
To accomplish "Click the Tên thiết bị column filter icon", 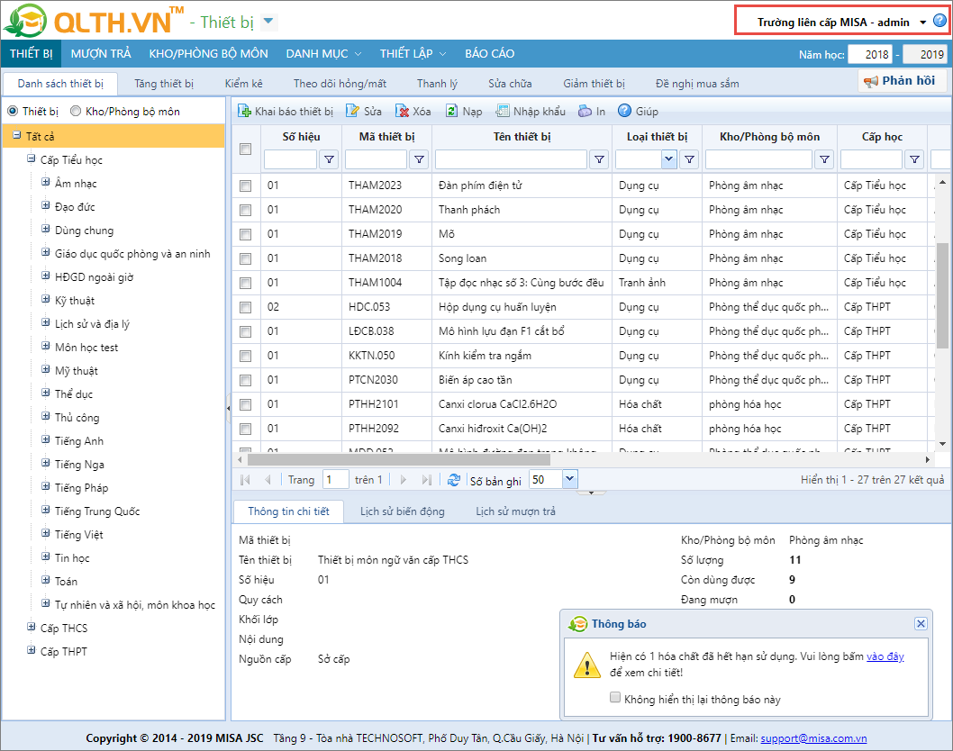I will (x=599, y=159).
